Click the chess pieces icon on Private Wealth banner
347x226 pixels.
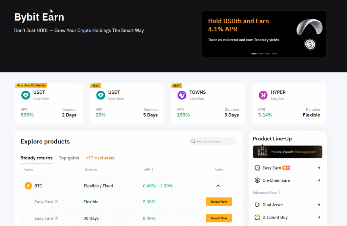pos(262,151)
